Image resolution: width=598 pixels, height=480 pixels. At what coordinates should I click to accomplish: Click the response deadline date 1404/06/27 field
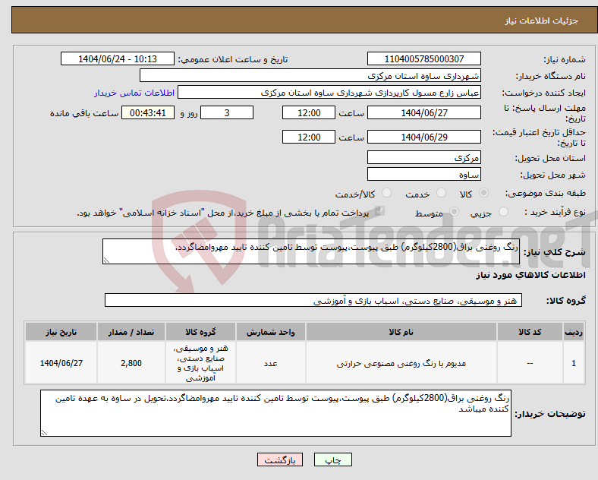click(x=423, y=113)
